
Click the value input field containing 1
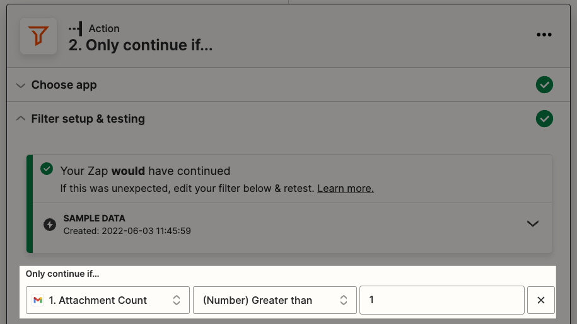[x=441, y=300]
